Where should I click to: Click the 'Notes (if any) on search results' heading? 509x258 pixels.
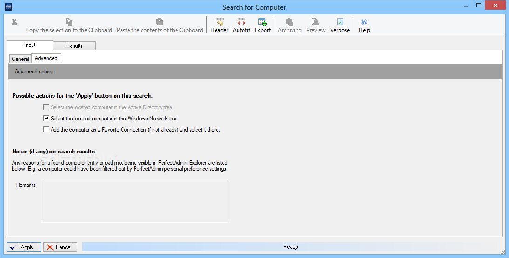pyautogui.click(x=54, y=152)
